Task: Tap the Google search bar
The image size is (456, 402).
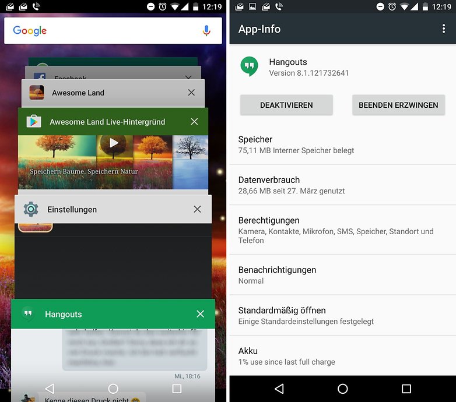Action: tap(113, 30)
